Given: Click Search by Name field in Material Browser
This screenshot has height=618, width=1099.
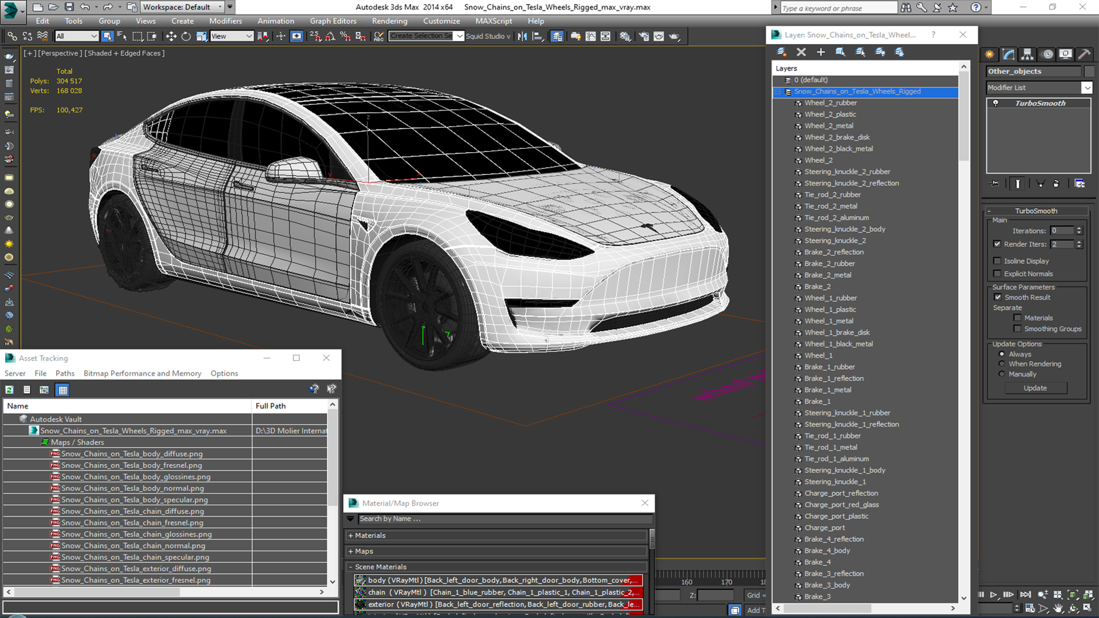Looking at the screenshot, I should pyautogui.click(x=505, y=519).
